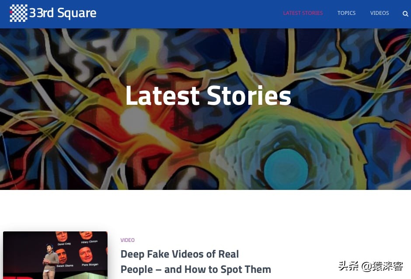411x279 pixels.
Task: Click the speaker standing on stage in the thumbnail
Action: pyautogui.click(x=50, y=261)
